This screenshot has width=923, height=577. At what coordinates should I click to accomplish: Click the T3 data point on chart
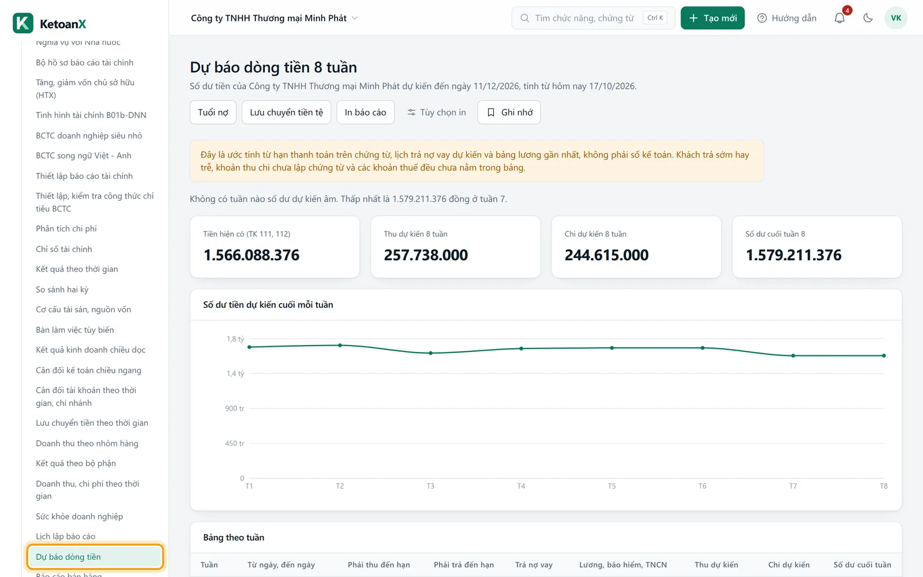(x=430, y=353)
